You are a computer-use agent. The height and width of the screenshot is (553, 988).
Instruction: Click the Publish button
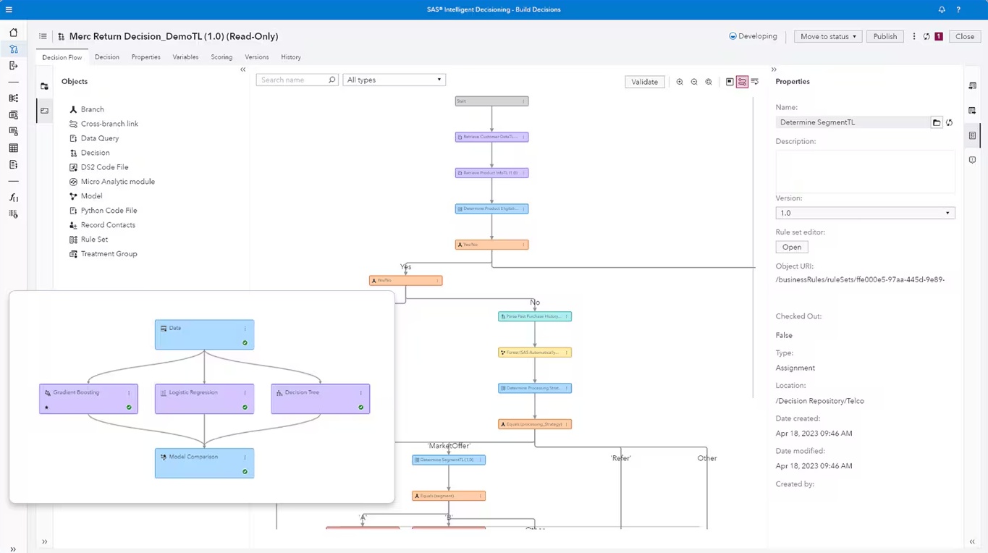pyautogui.click(x=884, y=36)
